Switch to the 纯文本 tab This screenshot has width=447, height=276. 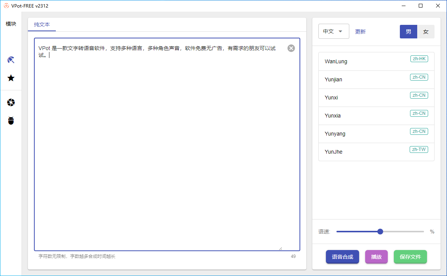pos(41,25)
